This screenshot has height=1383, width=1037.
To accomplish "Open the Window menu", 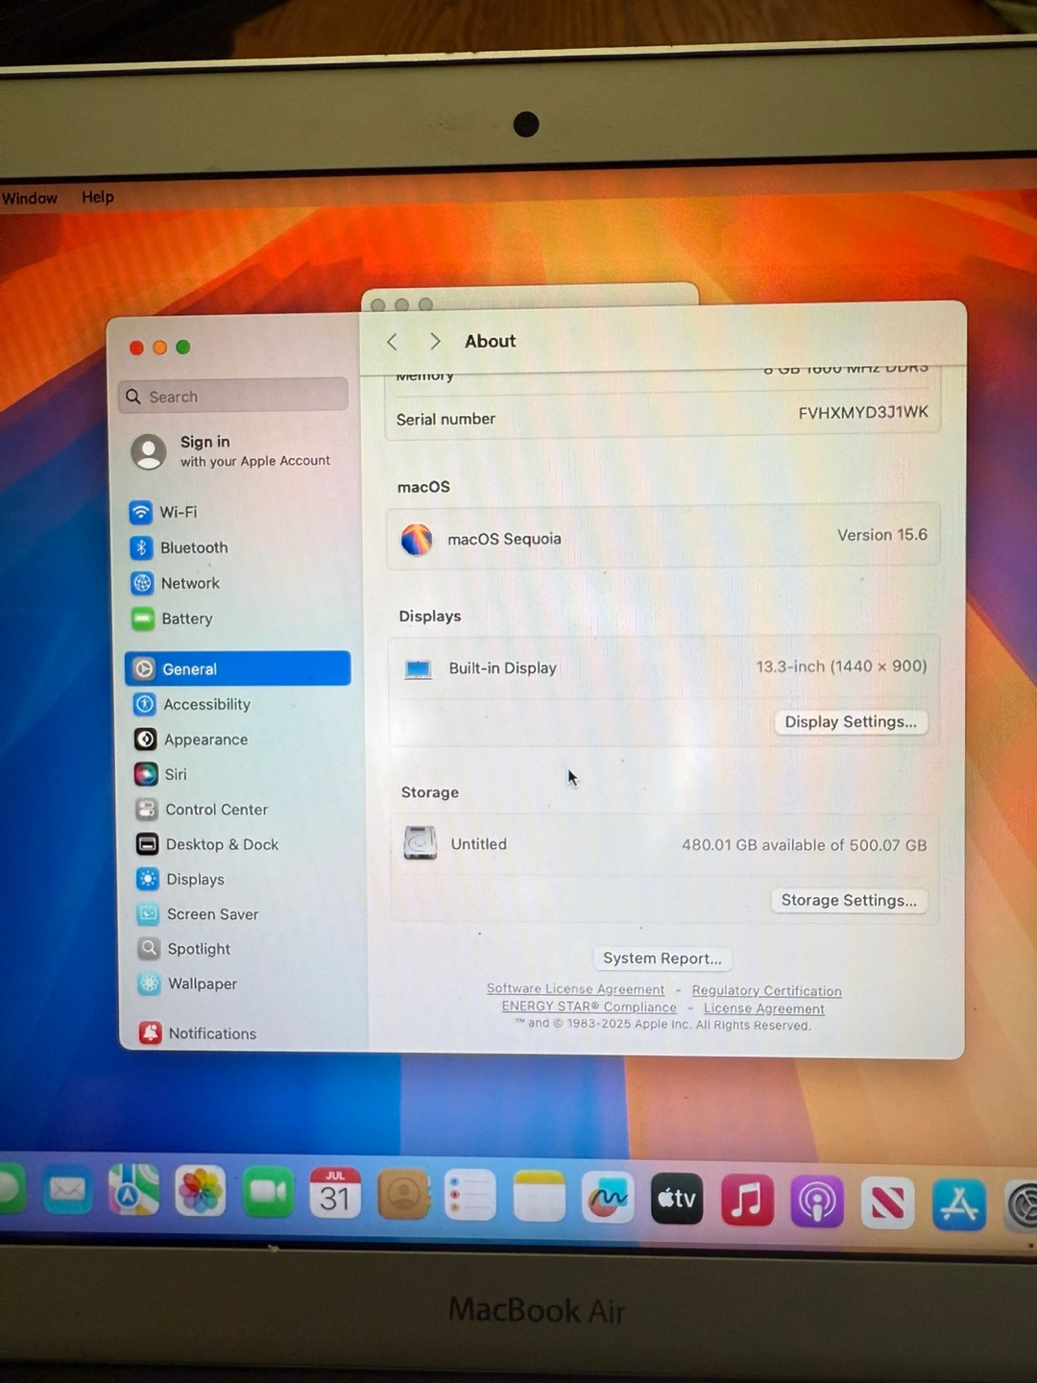I will (x=30, y=198).
